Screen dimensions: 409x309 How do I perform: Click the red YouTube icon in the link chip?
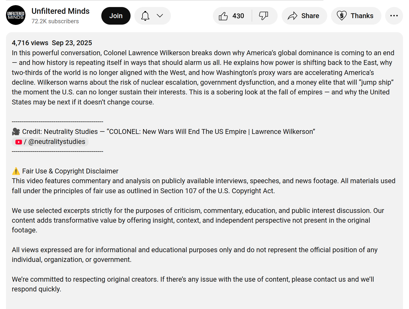pyautogui.click(x=19, y=142)
